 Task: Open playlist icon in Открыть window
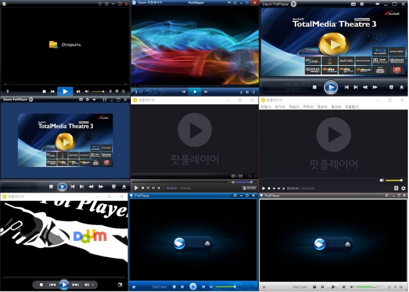click(123, 91)
